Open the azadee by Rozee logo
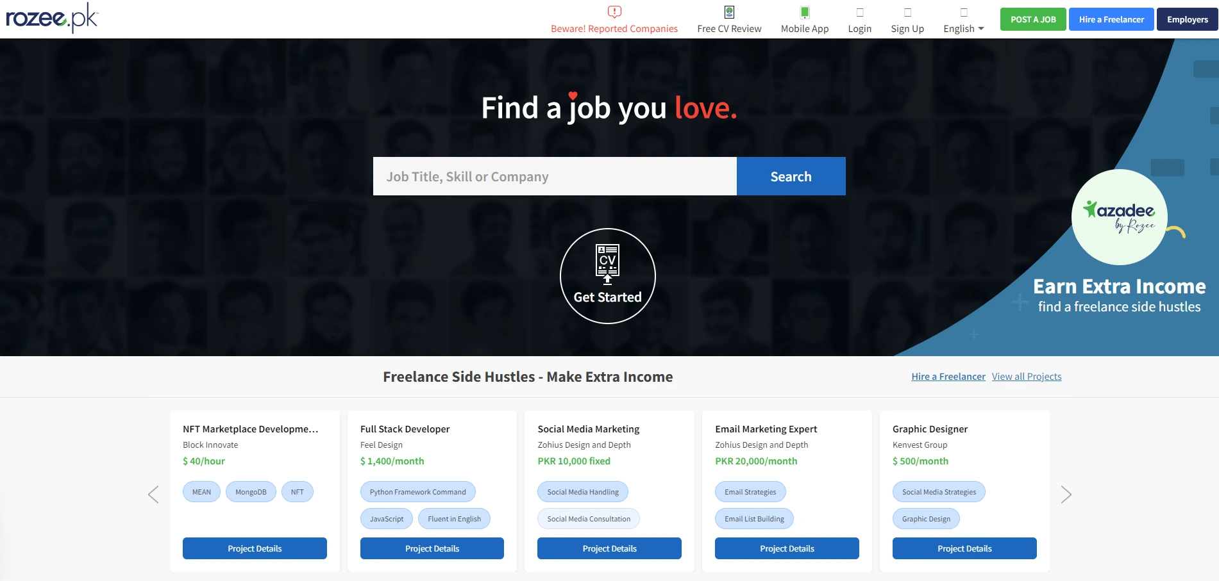 click(x=1120, y=217)
